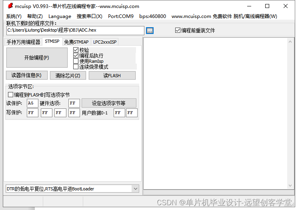Click the 开始编程(P) button
Screen dimensions: 298x210
click(37, 58)
